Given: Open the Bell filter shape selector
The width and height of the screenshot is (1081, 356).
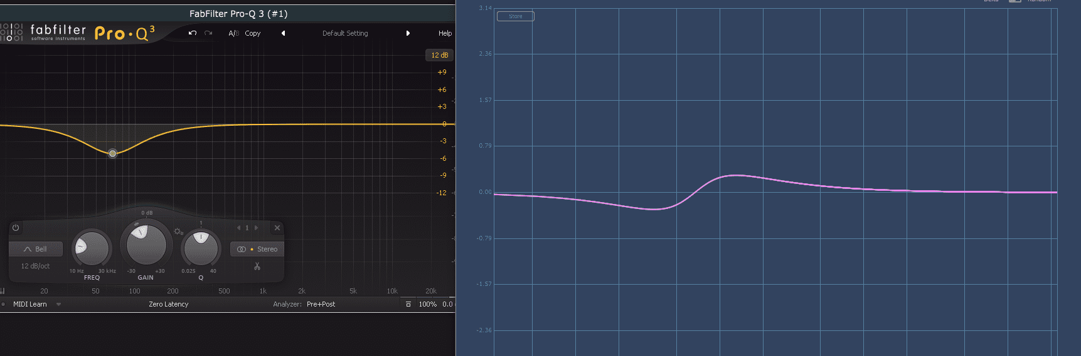Looking at the screenshot, I should (x=36, y=249).
